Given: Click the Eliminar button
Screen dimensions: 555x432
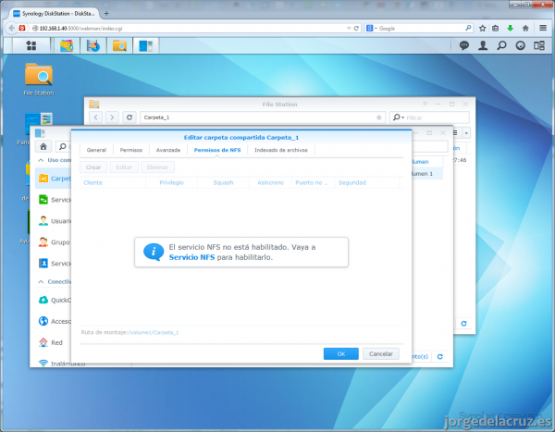Looking at the screenshot, I should coord(157,167).
